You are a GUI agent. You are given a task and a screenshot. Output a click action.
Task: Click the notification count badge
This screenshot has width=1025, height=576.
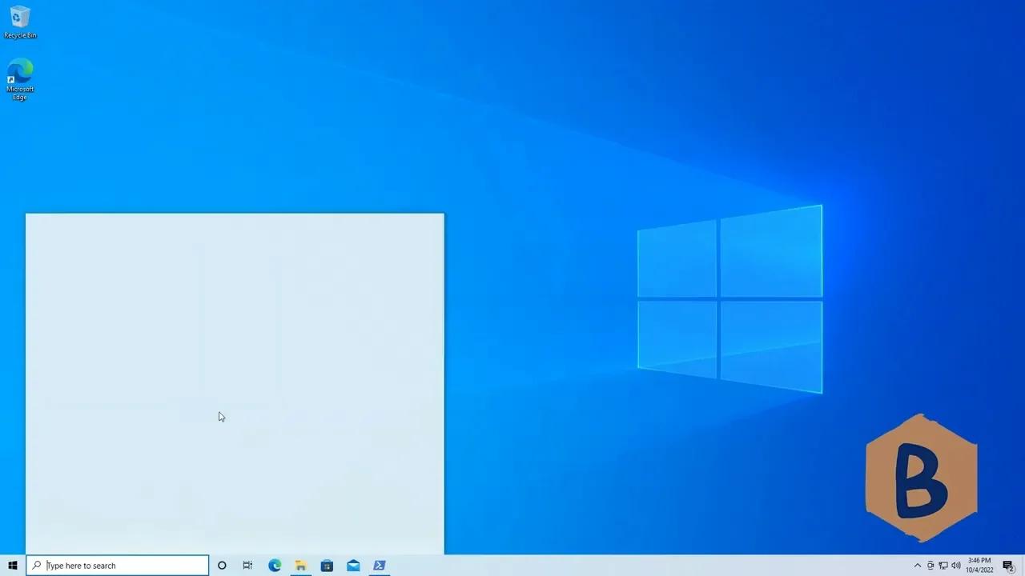[x=1011, y=570]
